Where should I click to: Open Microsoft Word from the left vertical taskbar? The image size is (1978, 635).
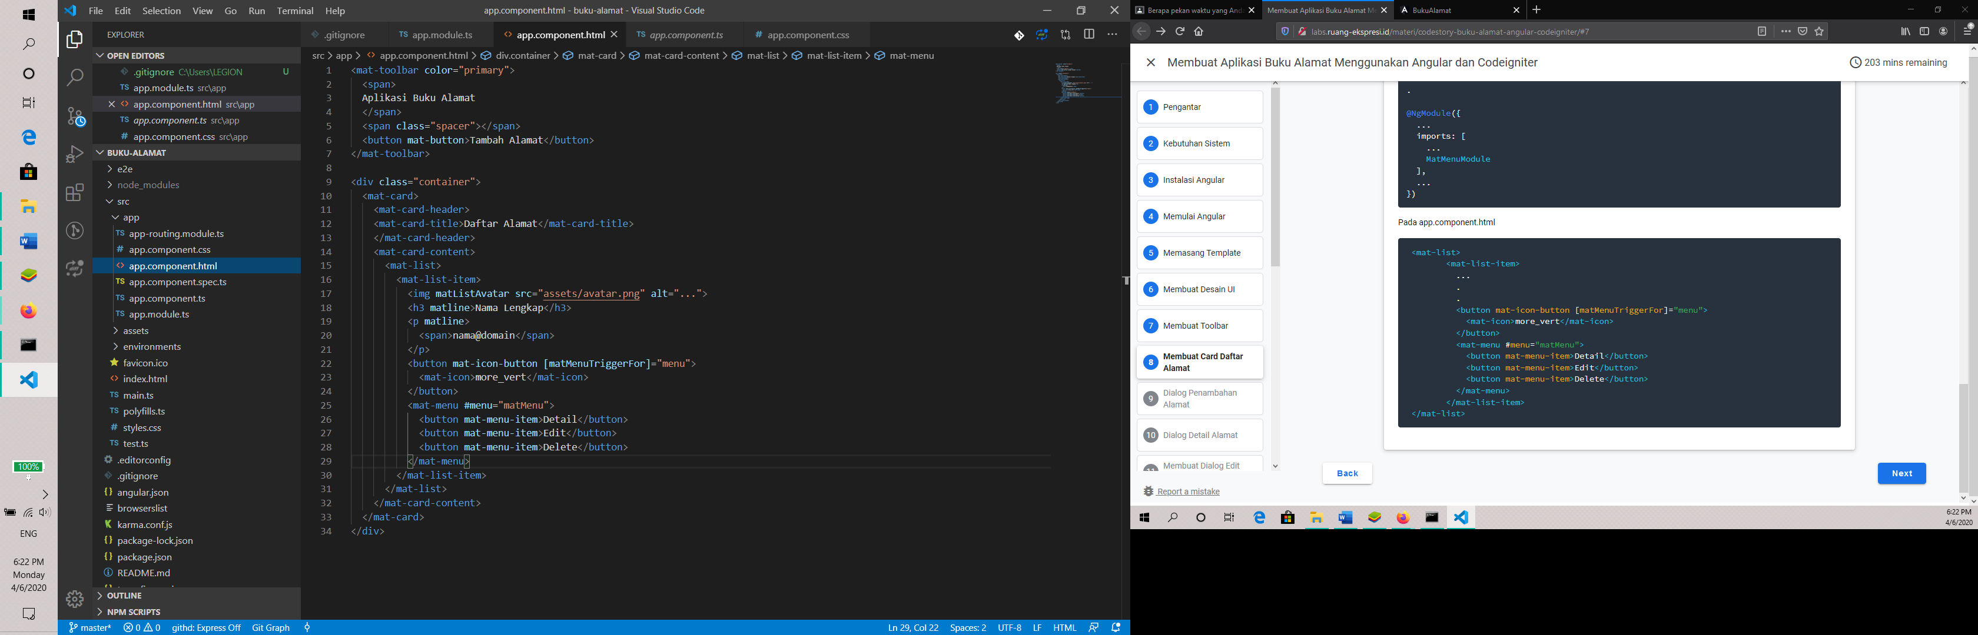coord(28,242)
